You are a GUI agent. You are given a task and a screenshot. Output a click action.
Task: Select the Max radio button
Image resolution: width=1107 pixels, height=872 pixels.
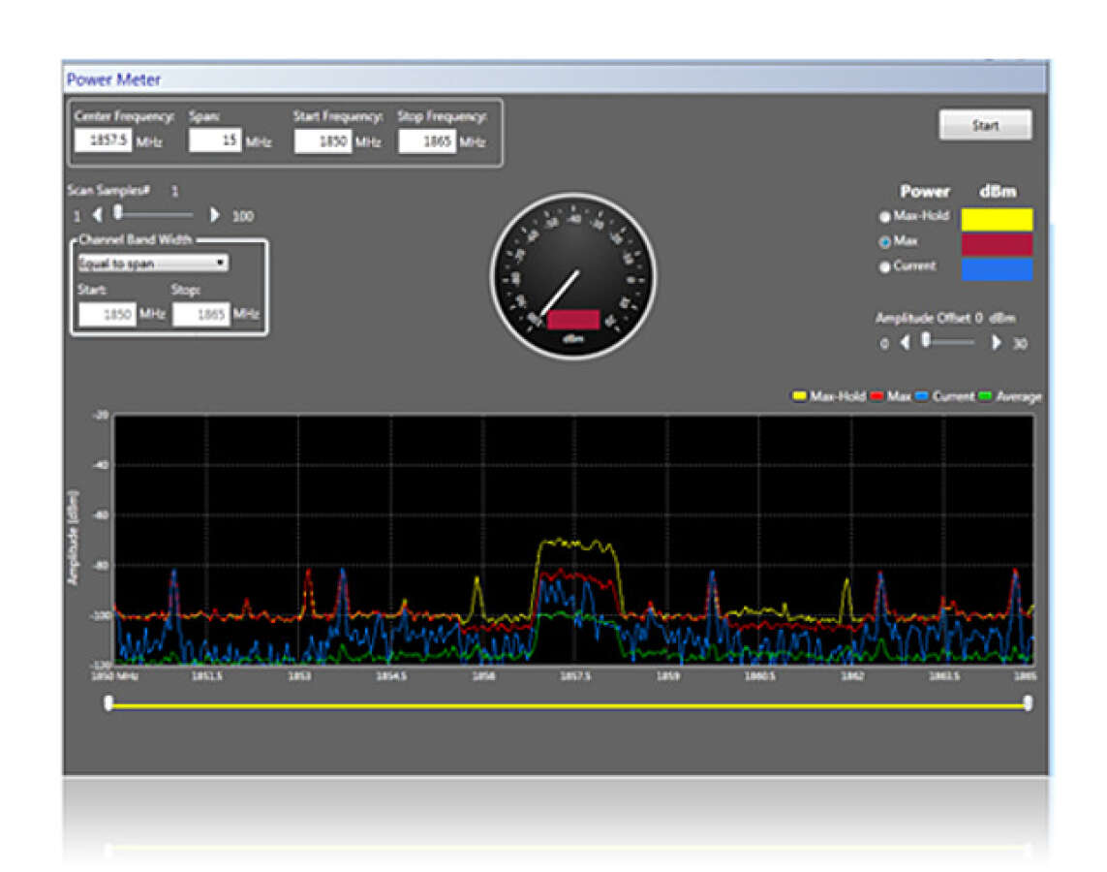[884, 242]
